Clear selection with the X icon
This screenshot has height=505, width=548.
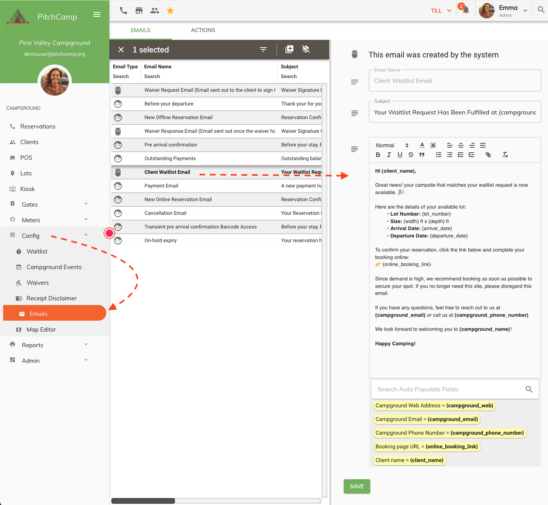pos(121,50)
